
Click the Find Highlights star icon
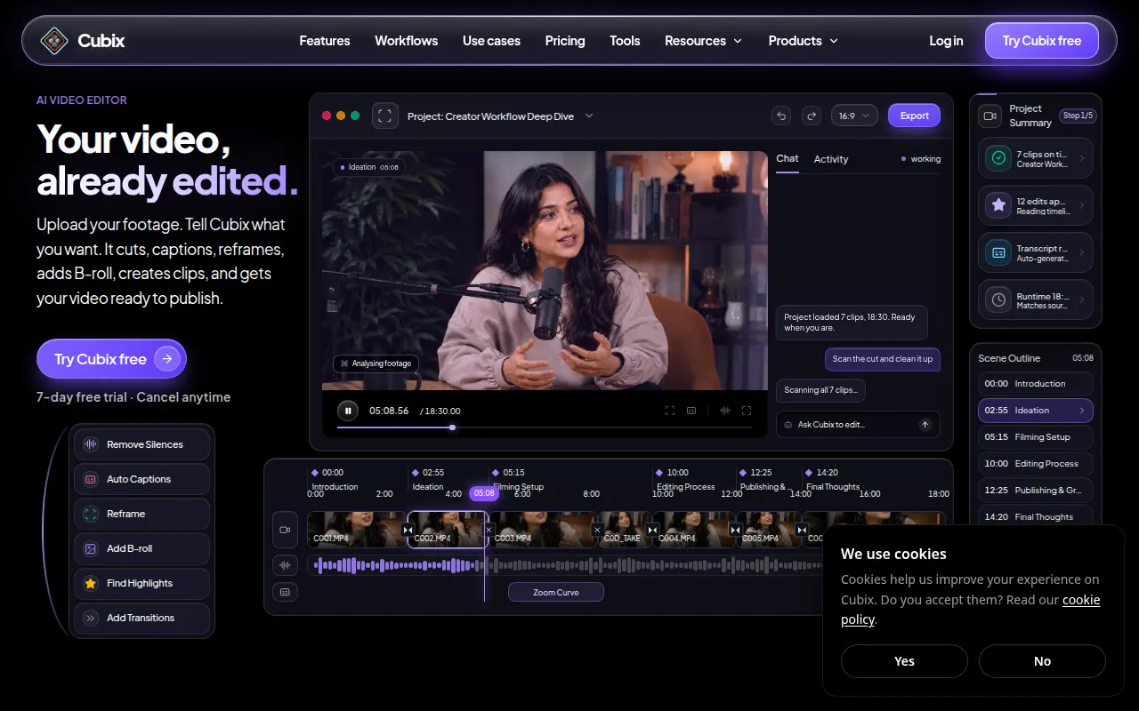tap(90, 583)
